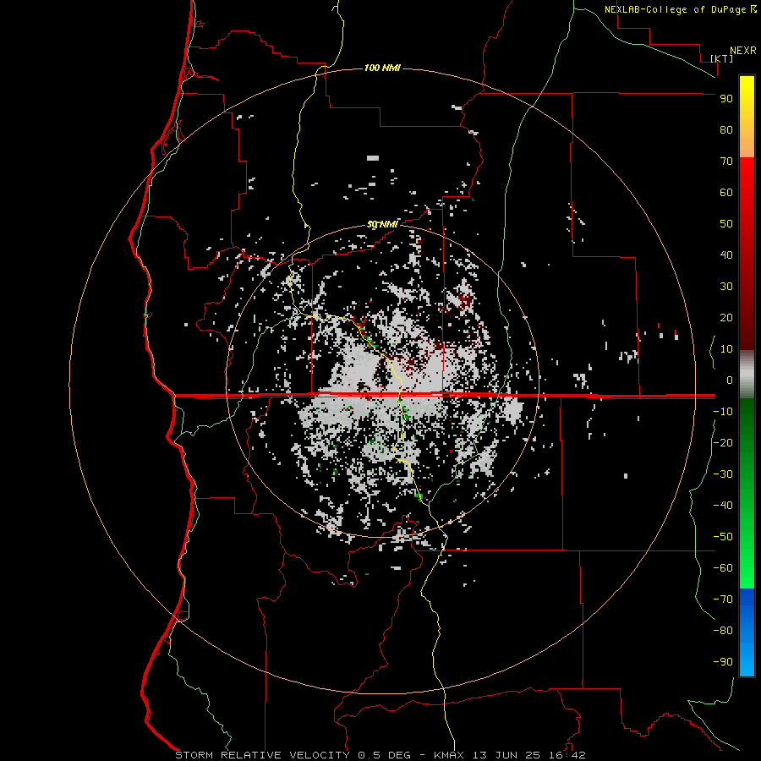Screen dimensions: 761x761
Task: Click the NEXR label above the color bar
Action: point(743,51)
